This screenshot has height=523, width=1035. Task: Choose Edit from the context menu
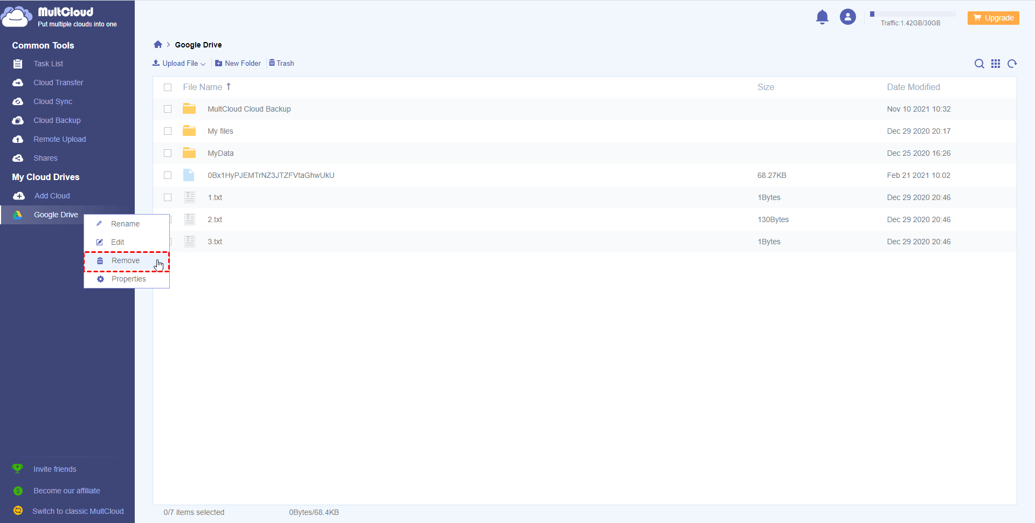[127, 242]
